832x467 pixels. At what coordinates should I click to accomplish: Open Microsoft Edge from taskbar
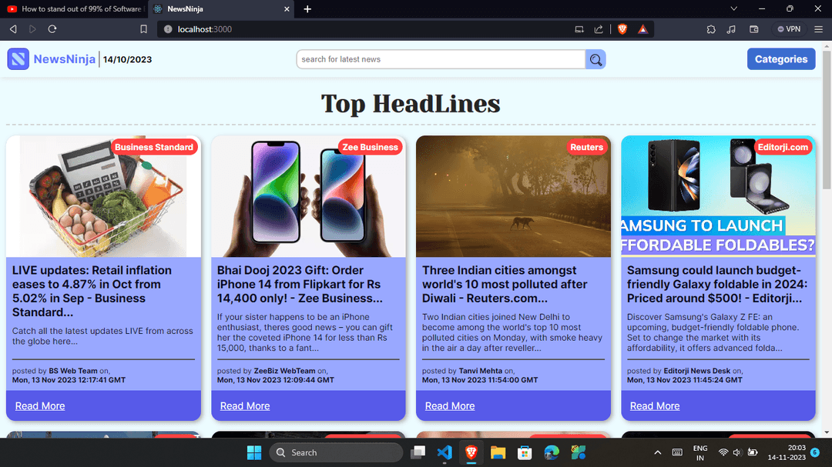552,452
